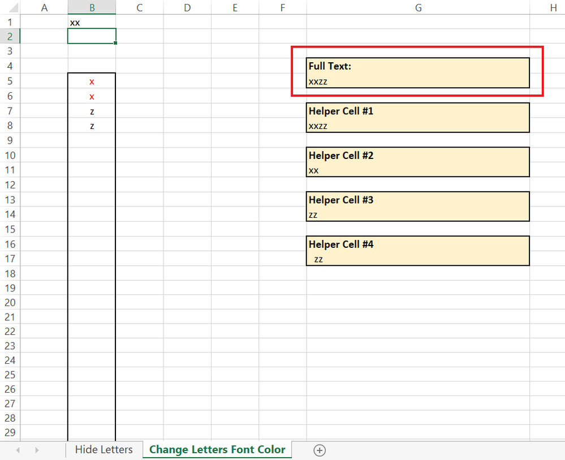This screenshot has width=565, height=460.
Task: Click red x in cell B5
Action: [92, 81]
